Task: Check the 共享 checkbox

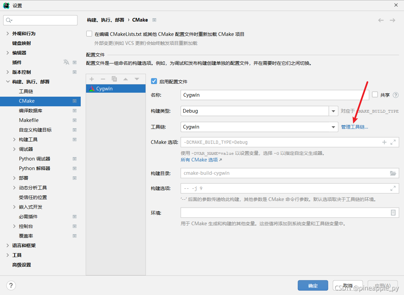Action: (x=375, y=95)
